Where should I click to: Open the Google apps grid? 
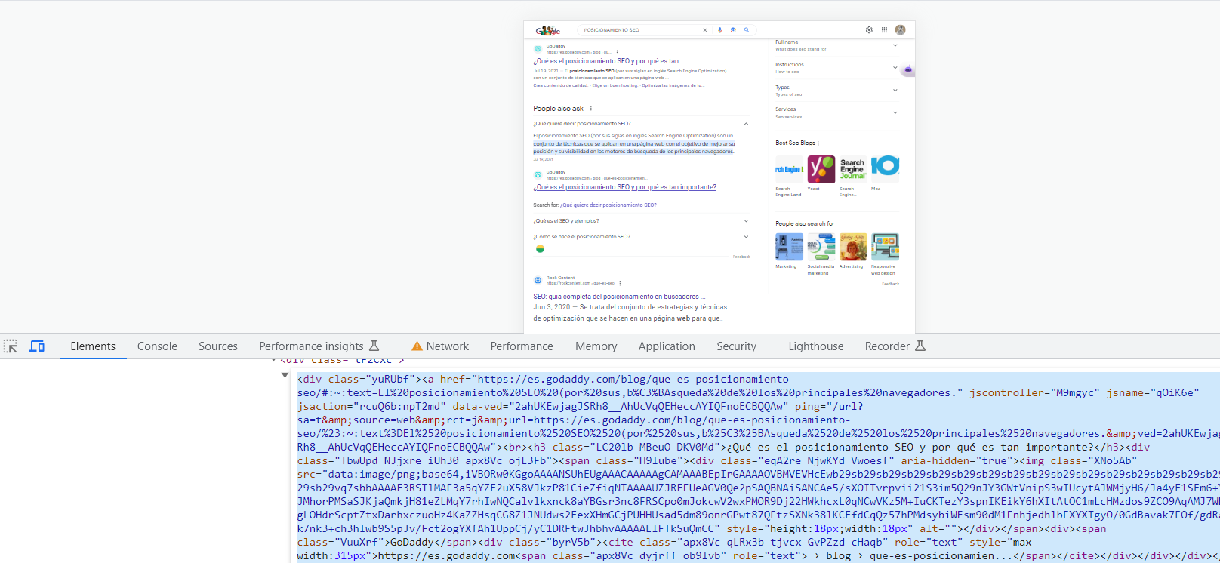(884, 30)
